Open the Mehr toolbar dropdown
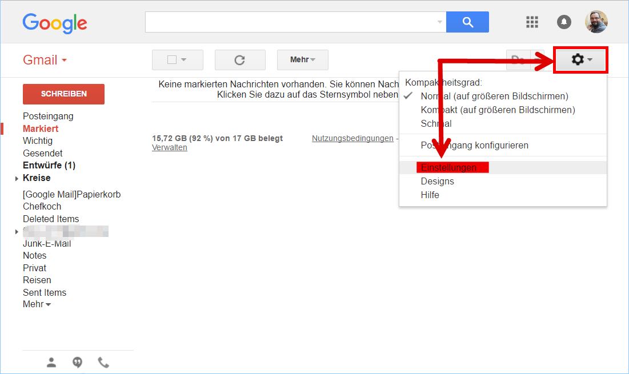This screenshot has width=629, height=374. pos(302,60)
